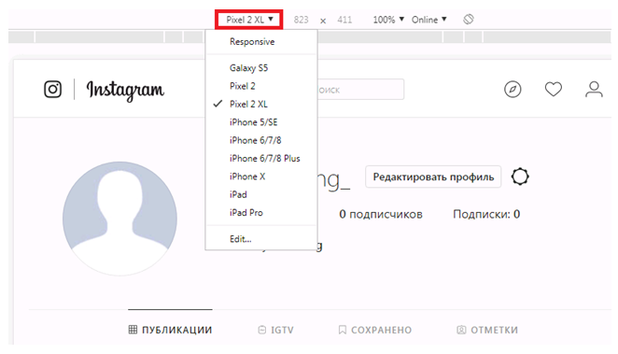The height and width of the screenshot is (354, 618).
Task: Click the width field showing 823
Action: tap(302, 20)
